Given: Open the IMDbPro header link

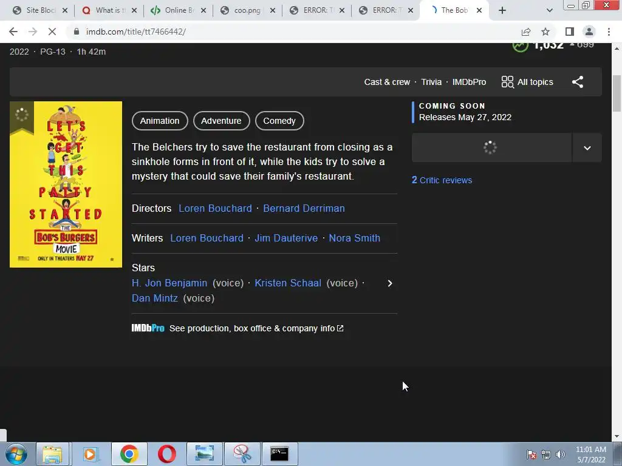Looking at the screenshot, I should (x=469, y=82).
